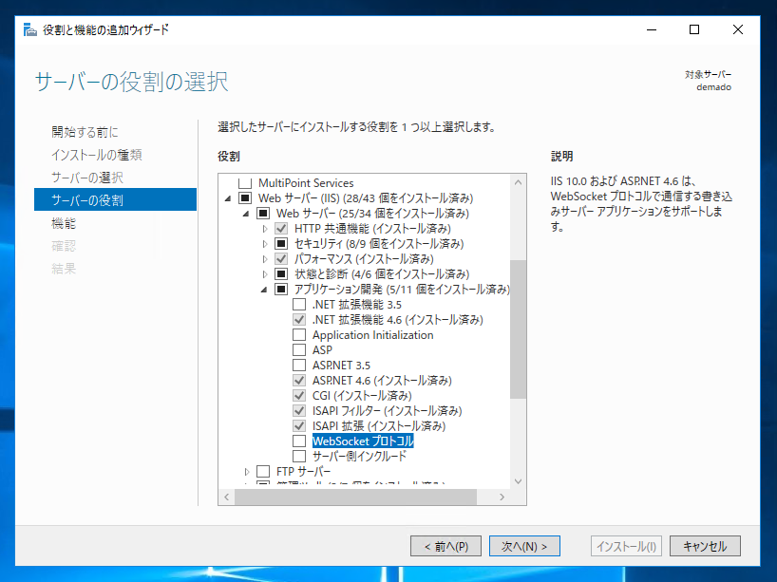The height and width of the screenshot is (582, 777).
Task: Collapse the Web サーバー (IIS) tree node
Action: (228, 198)
